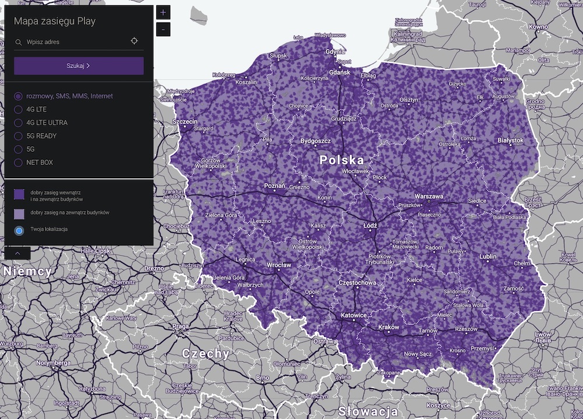This screenshot has width=583, height=419.
Task: Click the Olsztyn label on the map
Action: pyautogui.click(x=409, y=100)
